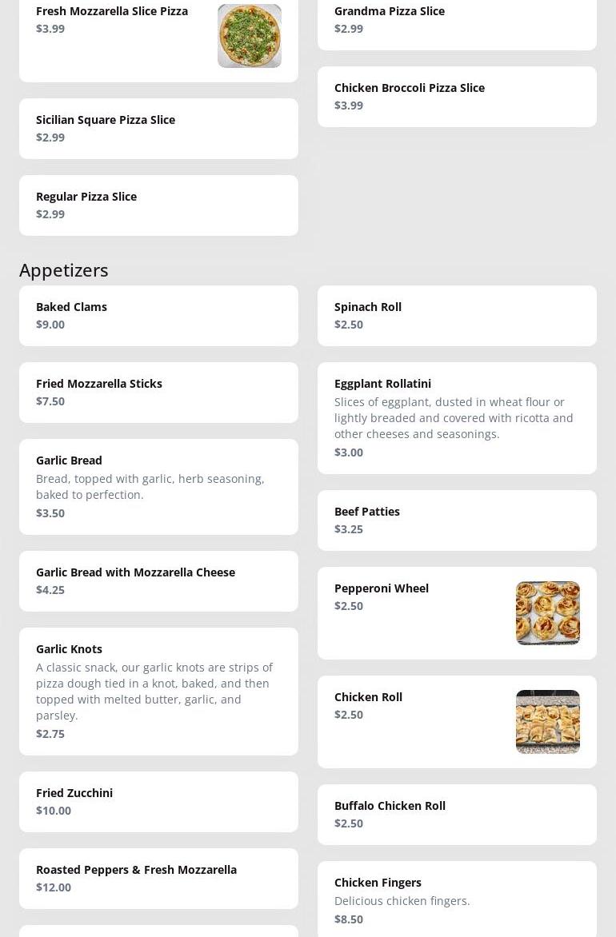Screen dimensions: 616x937
Task: Choose Fried Mozzarella Sticks card
Action: 158,393
